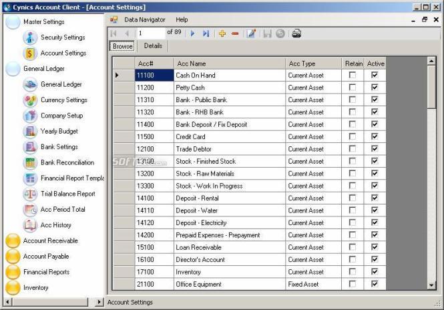
Task: Select row header of 11200 row
Action: pos(124,88)
